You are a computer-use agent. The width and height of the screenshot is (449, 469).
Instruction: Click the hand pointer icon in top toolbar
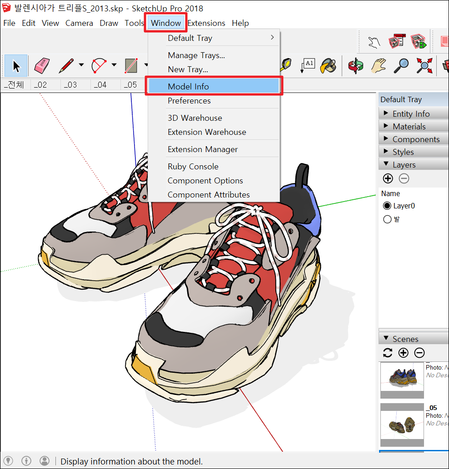tap(374, 42)
